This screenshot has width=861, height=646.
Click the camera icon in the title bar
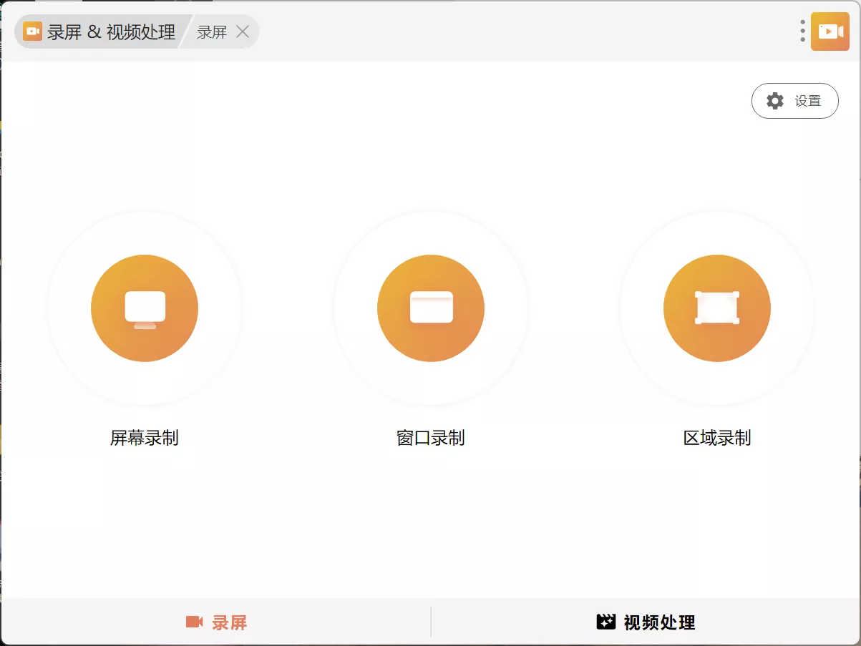pyautogui.click(x=31, y=31)
